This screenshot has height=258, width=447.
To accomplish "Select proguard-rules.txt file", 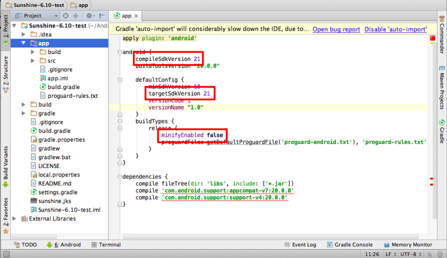I will click(x=69, y=96).
